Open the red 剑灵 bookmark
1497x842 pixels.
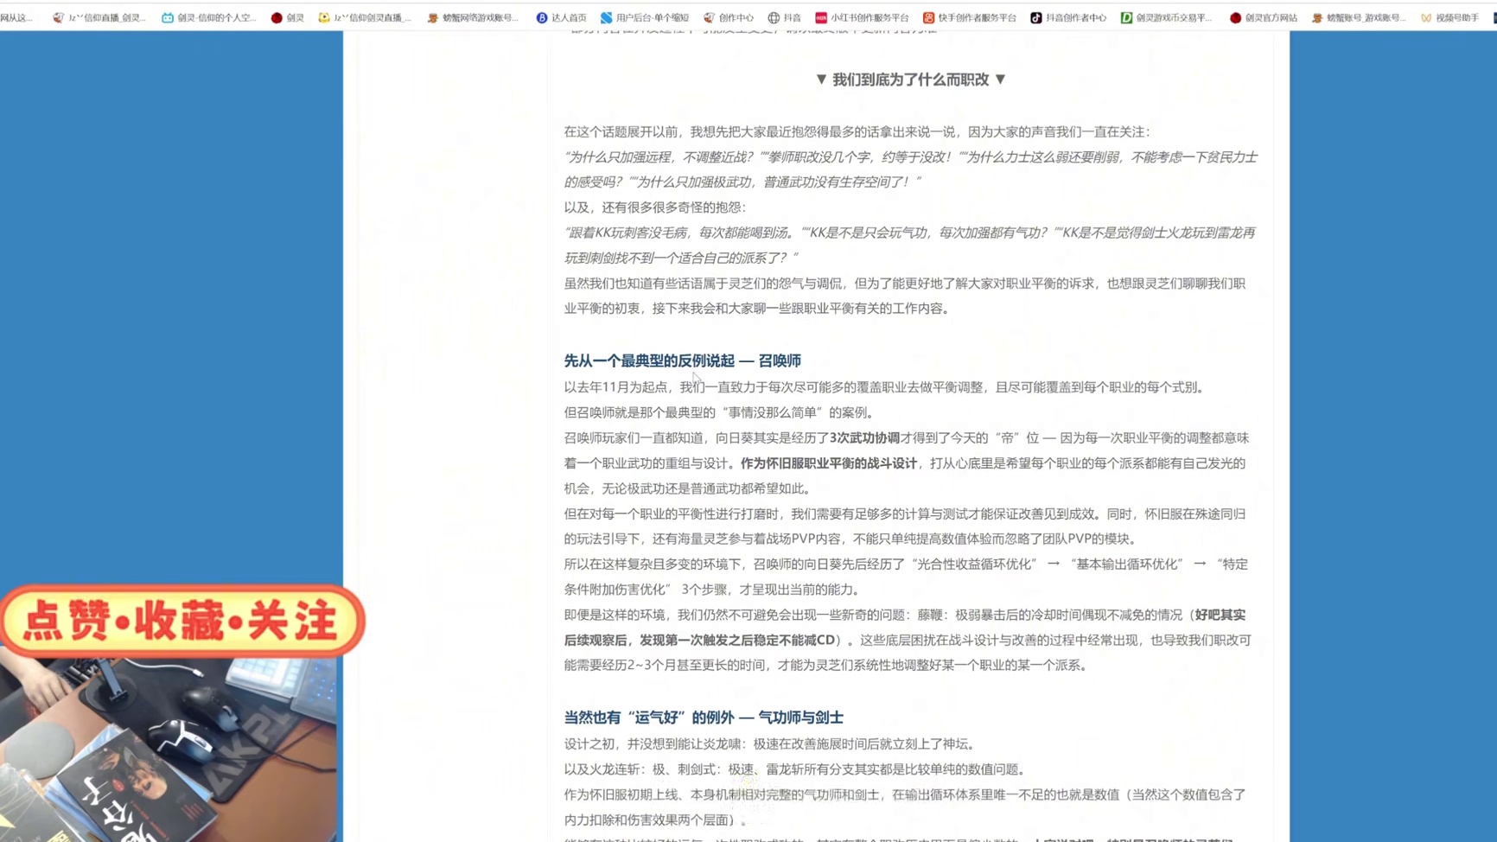[x=287, y=17]
